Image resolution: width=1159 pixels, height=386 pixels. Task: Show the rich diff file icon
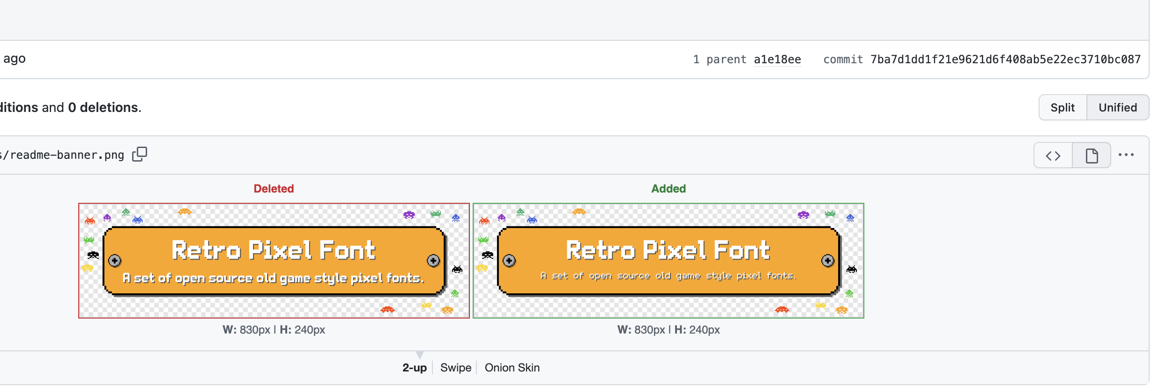pyautogui.click(x=1092, y=155)
